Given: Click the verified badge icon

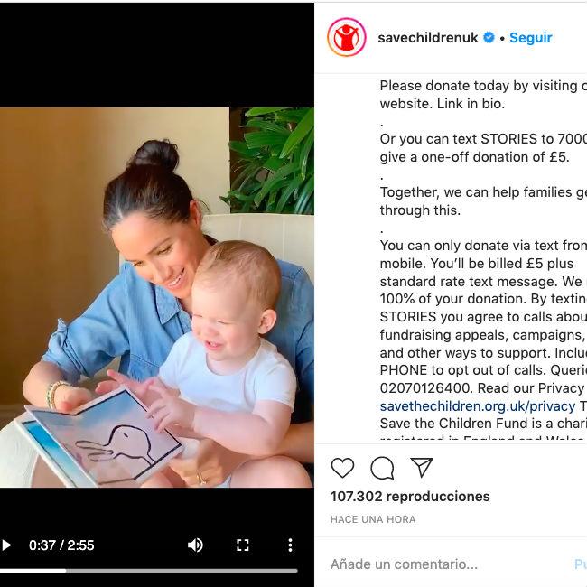Looking at the screenshot, I should click(x=489, y=37).
